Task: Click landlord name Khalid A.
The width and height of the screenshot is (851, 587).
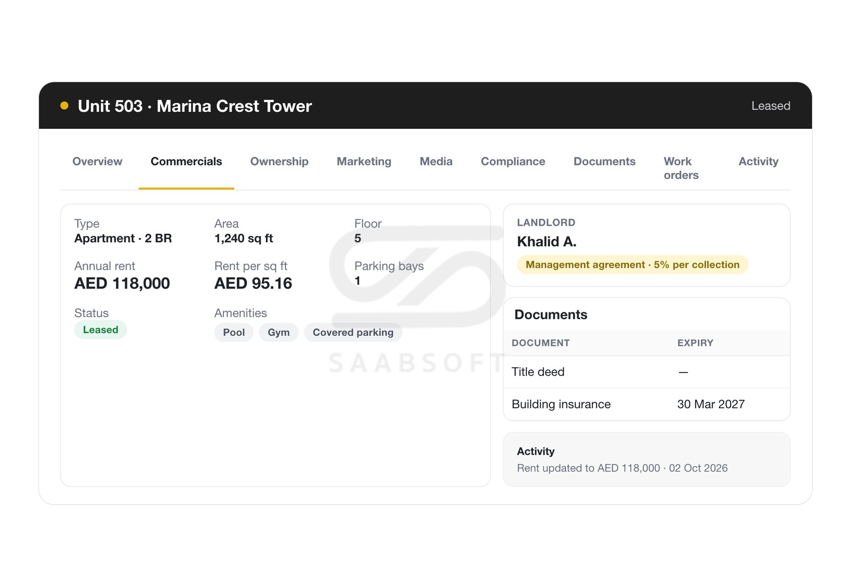Action: tap(547, 242)
